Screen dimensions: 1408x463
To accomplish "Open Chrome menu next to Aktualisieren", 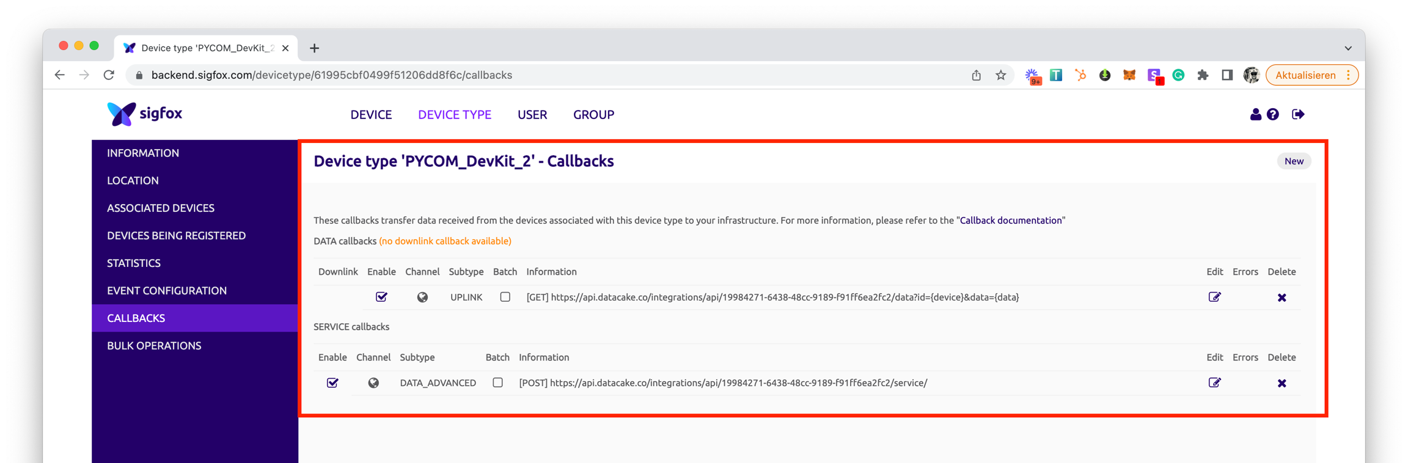I will coord(1349,75).
